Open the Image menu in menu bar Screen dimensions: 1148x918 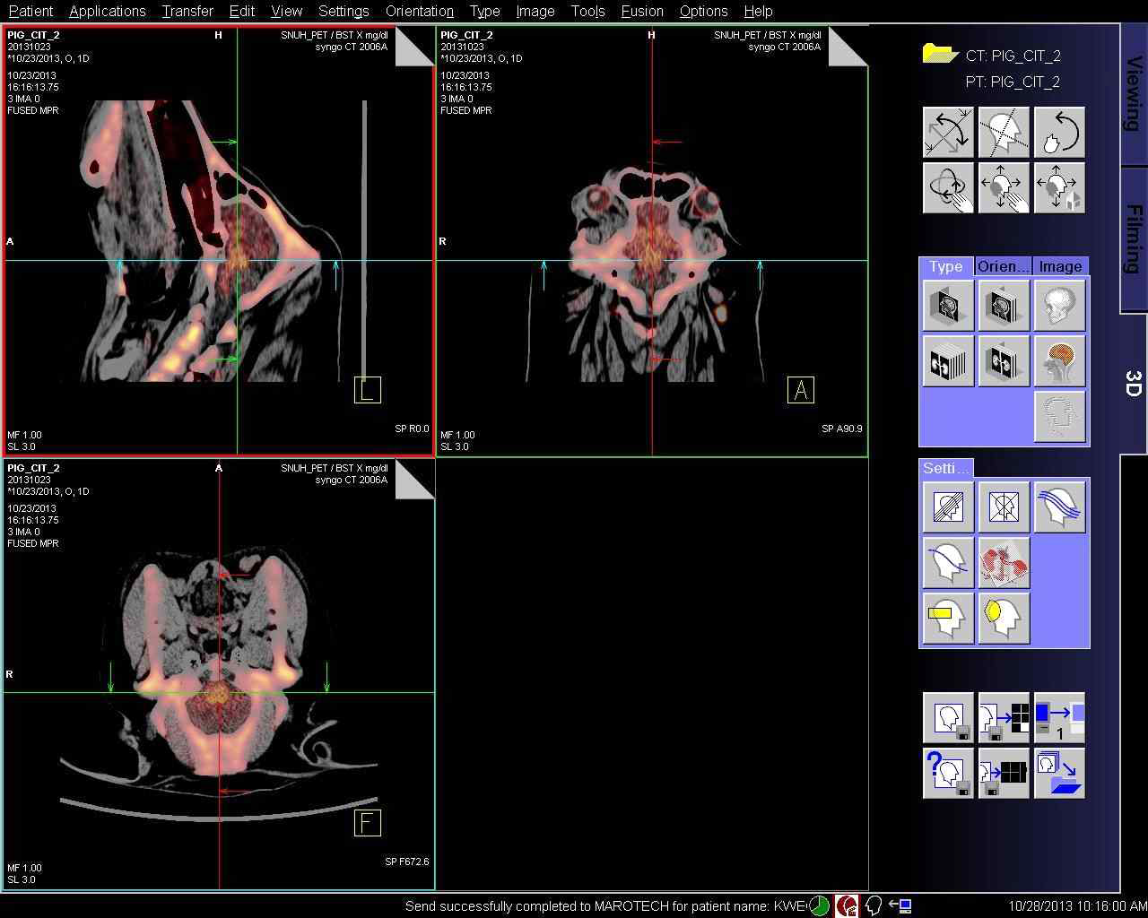click(535, 11)
